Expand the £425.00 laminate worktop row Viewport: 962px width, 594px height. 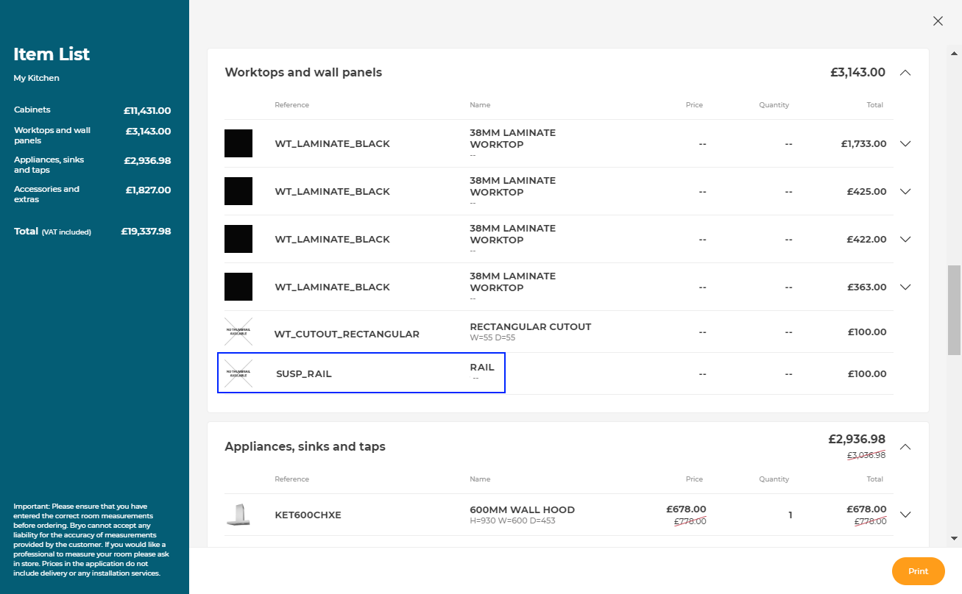(905, 192)
